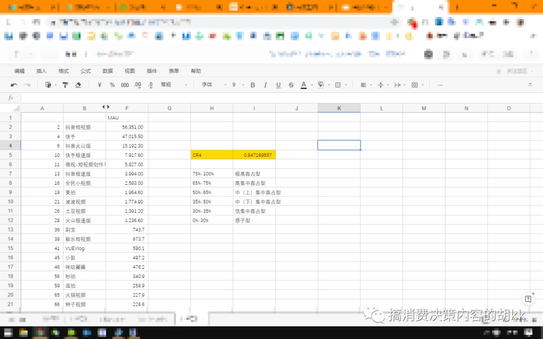Apply bold formatting to the selected cell
The height and width of the screenshot is (339, 543).
(252, 85)
